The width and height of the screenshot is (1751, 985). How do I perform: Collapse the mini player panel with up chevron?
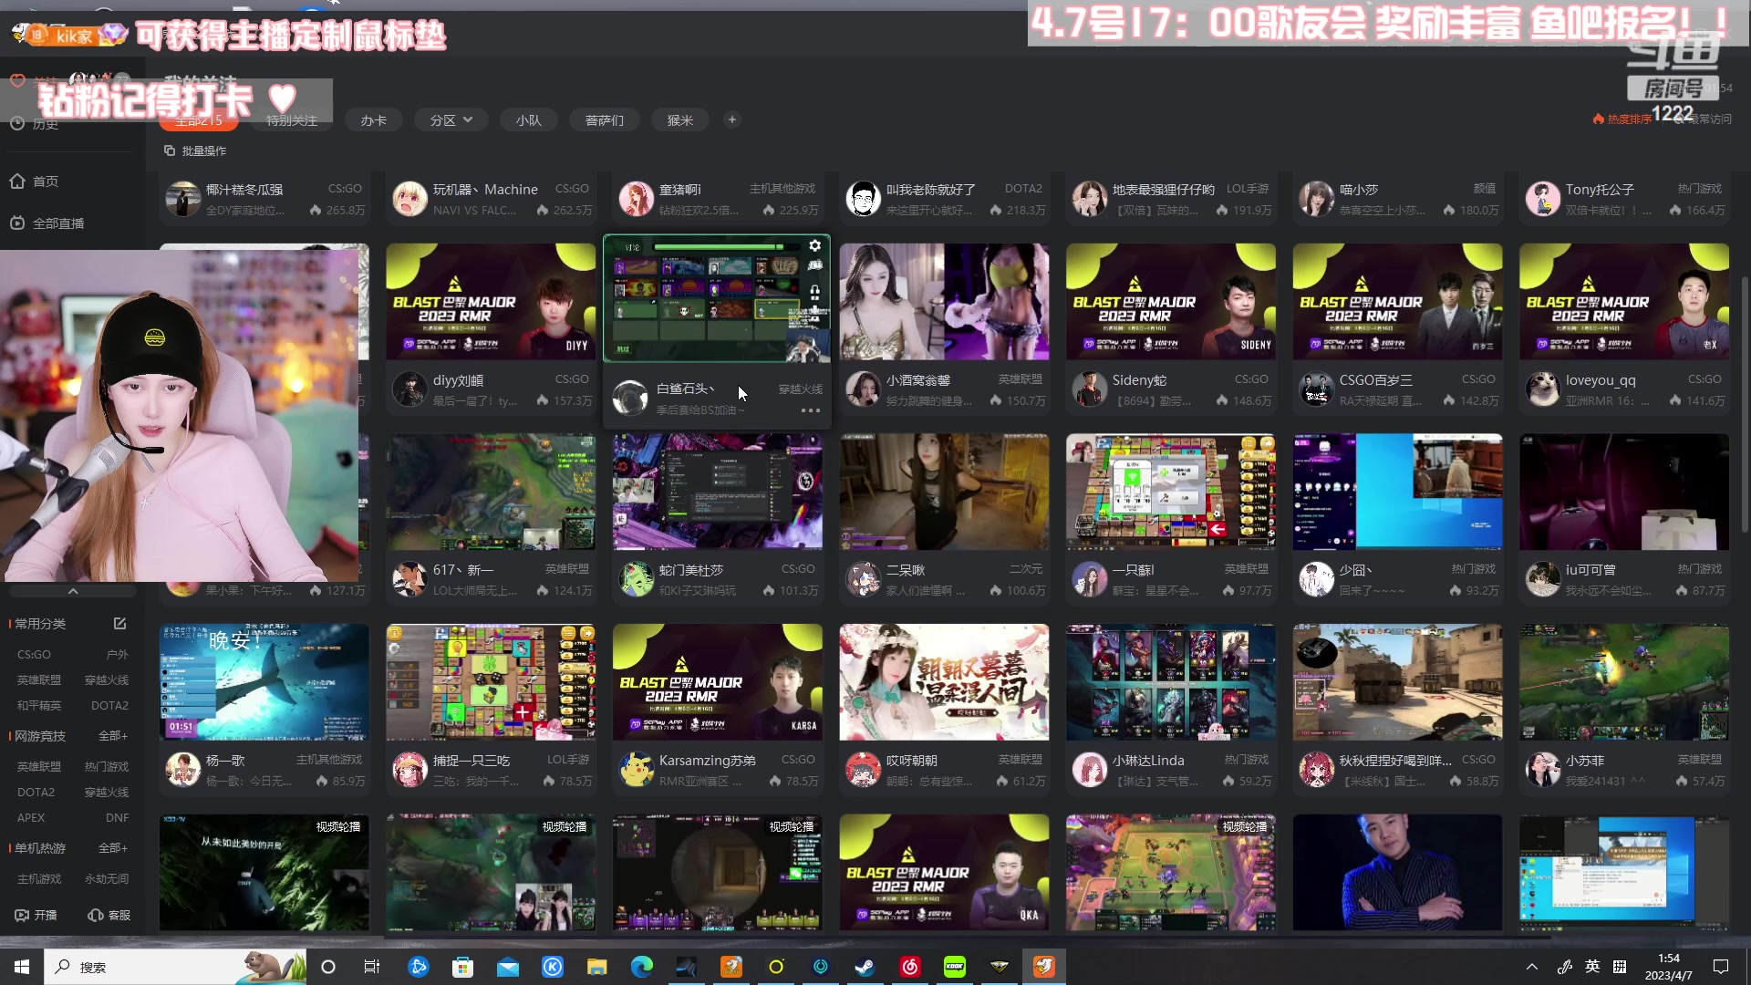point(73,591)
